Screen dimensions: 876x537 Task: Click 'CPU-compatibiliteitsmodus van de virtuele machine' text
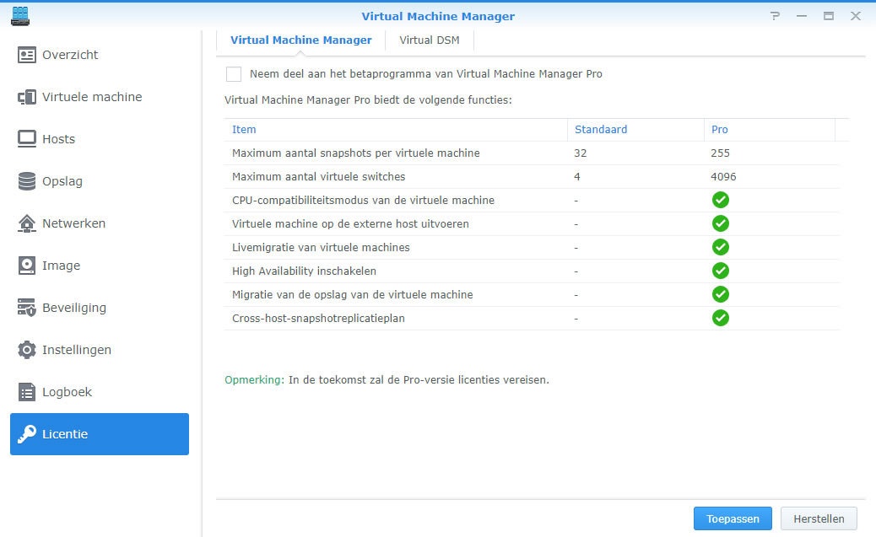click(363, 200)
